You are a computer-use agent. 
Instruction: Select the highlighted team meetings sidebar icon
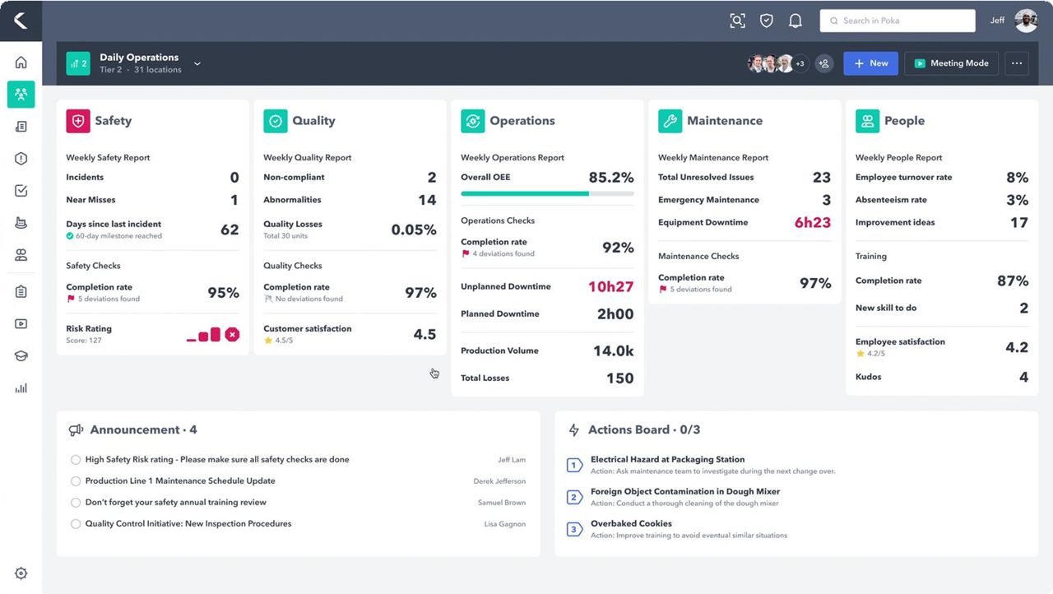pos(21,95)
